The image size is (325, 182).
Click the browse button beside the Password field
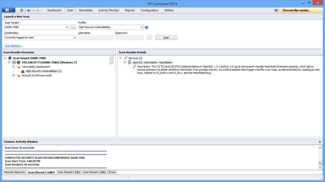click(149, 37)
